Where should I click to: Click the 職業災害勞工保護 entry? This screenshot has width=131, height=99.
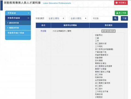(103, 72)
